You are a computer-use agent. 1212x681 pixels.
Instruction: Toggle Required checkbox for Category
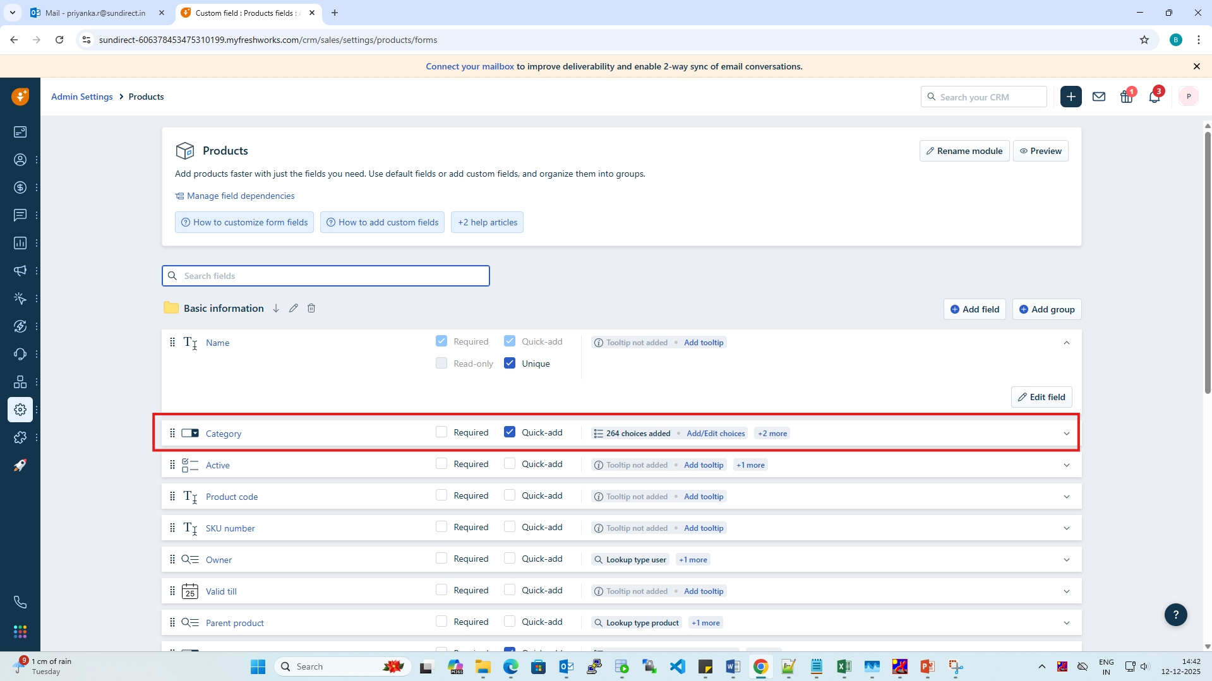[441, 432]
